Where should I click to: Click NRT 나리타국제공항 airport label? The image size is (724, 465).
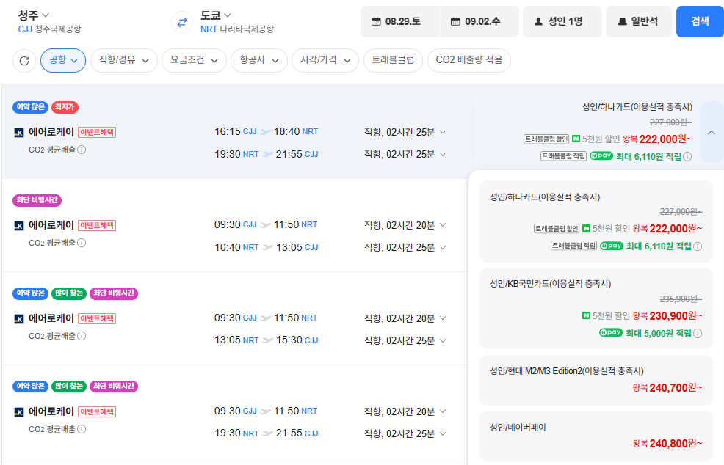(x=237, y=29)
